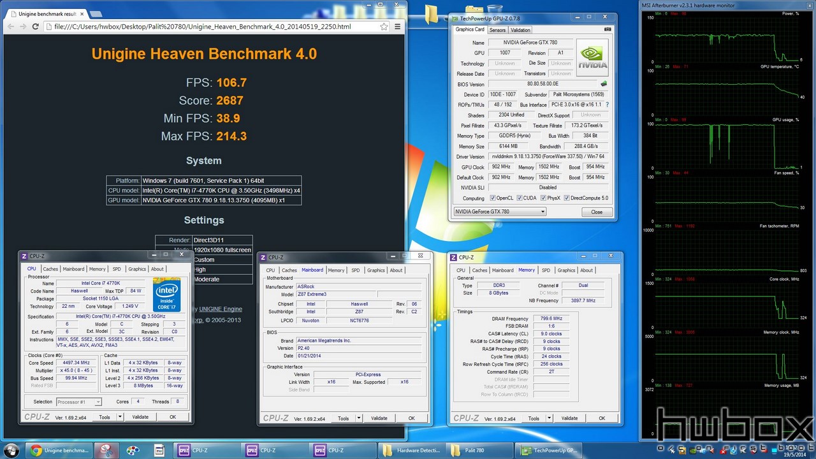Expand Tools arrow in CPU-Z CPU window
The image size is (816, 459).
click(119, 417)
